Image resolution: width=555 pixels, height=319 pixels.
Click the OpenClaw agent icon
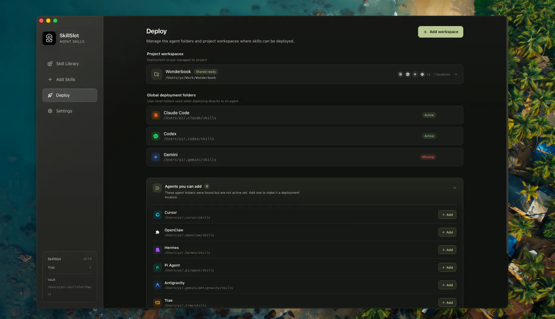158,232
